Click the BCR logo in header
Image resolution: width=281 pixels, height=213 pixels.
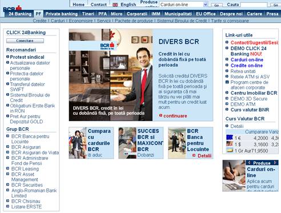coord(13,9)
